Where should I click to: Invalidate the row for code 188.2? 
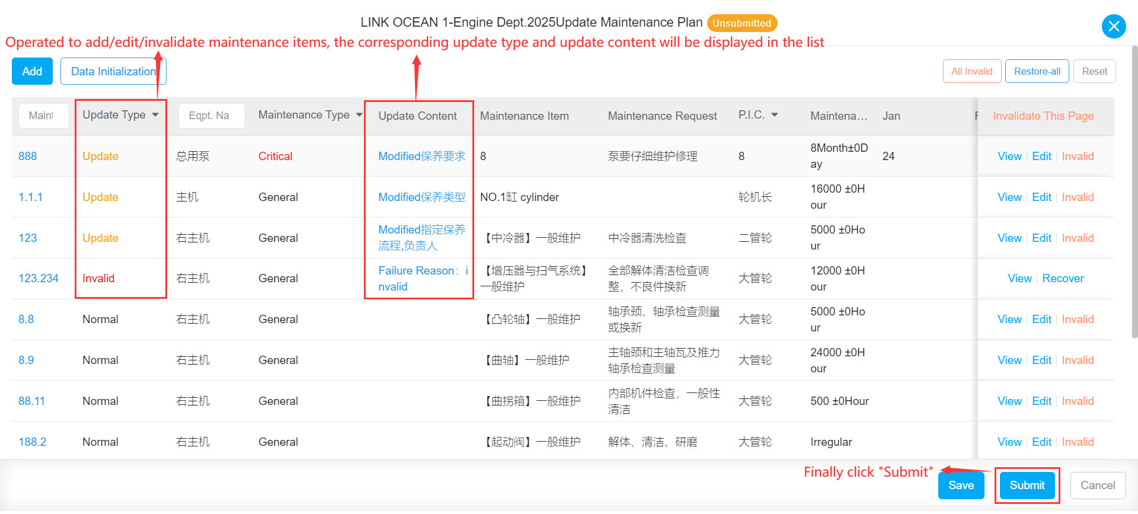[x=1078, y=442]
